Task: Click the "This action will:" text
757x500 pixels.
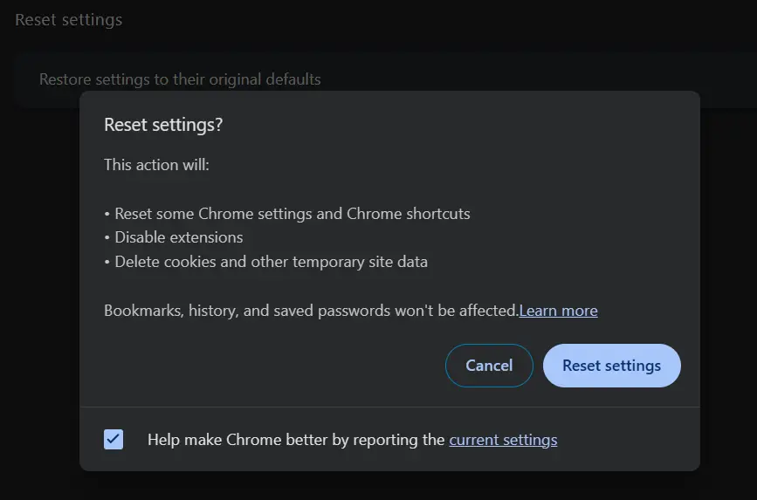Action: click(x=156, y=164)
